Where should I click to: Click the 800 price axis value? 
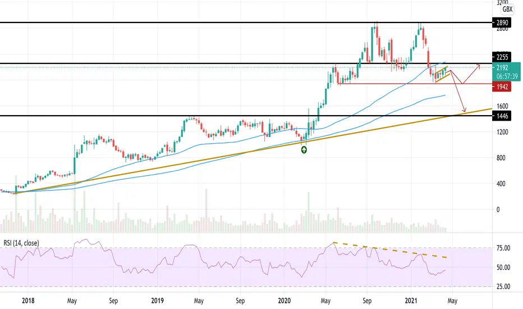(x=501, y=158)
